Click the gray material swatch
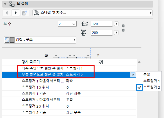This screenshot has height=118, width=164. click(12, 40)
